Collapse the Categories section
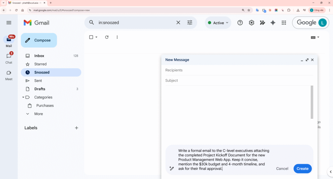The height and width of the screenshot is (179, 333). pos(23,97)
